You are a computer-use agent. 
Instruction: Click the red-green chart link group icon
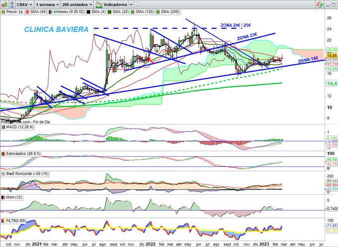coord(320,4)
